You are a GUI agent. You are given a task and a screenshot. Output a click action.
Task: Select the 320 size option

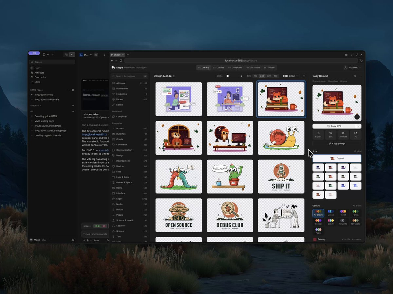click(269, 76)
